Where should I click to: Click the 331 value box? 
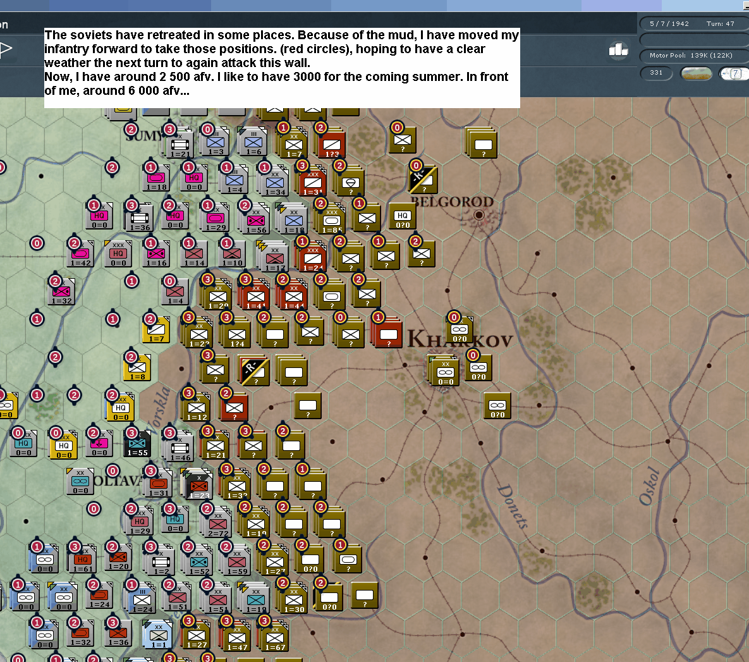[x=656, y=73]
